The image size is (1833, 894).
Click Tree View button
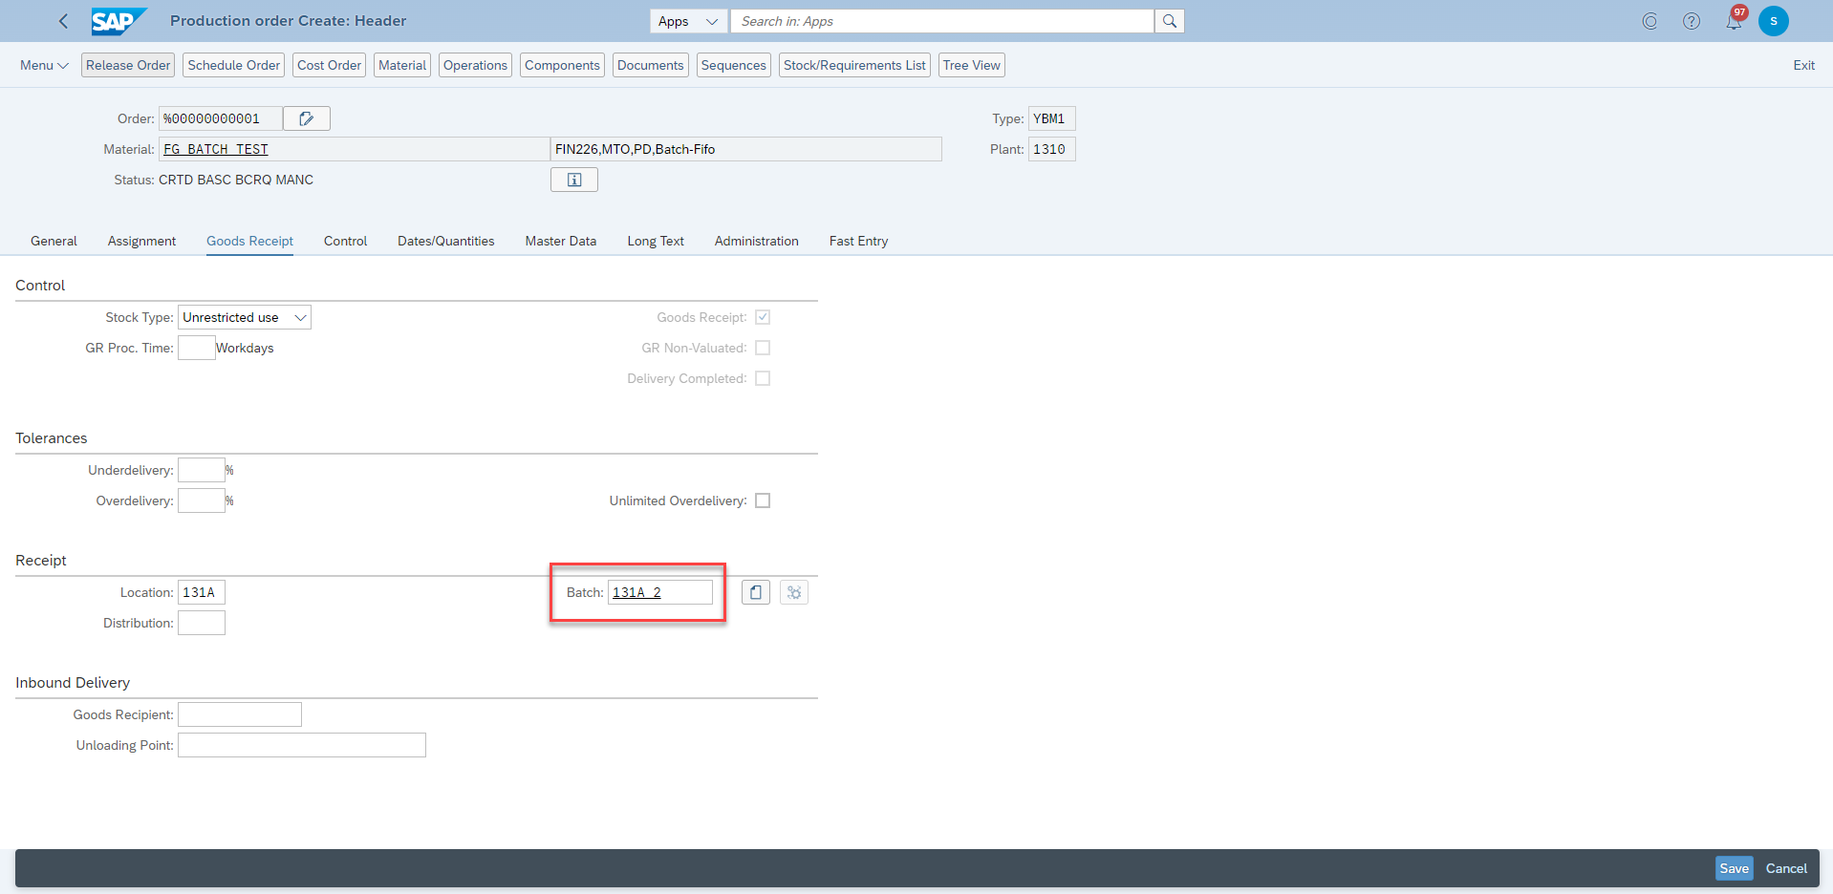tap(972, 65)
